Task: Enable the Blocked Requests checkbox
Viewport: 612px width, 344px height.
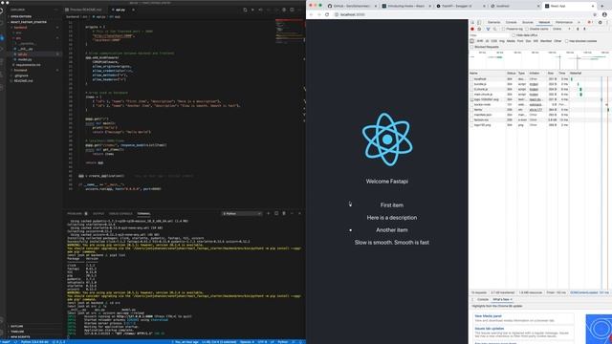Action: [471, 47]
